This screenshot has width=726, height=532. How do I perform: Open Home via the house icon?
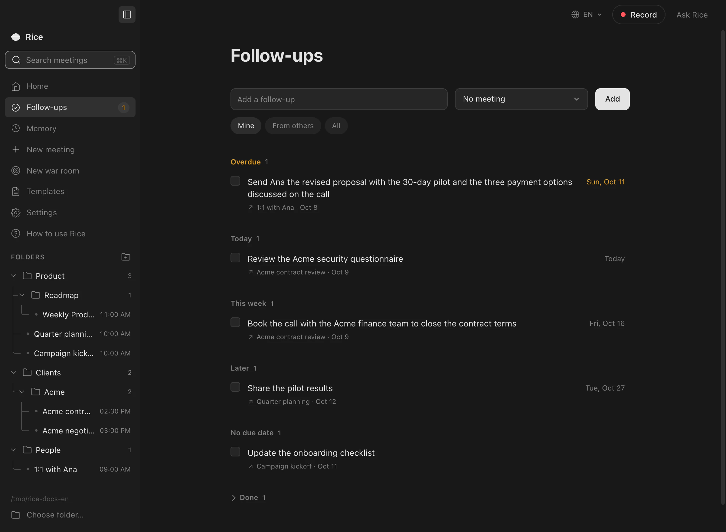pyautogui.click(x=16, y=86)
